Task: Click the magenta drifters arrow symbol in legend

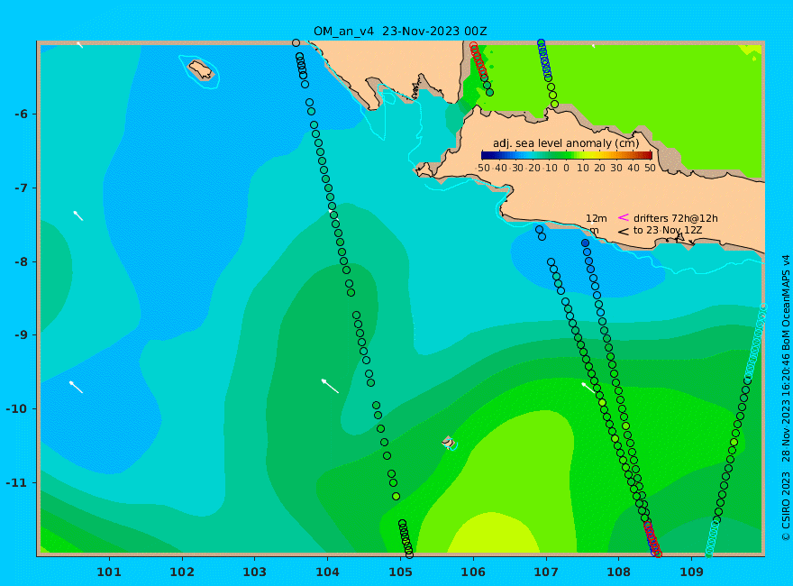Action: (623, 217)
